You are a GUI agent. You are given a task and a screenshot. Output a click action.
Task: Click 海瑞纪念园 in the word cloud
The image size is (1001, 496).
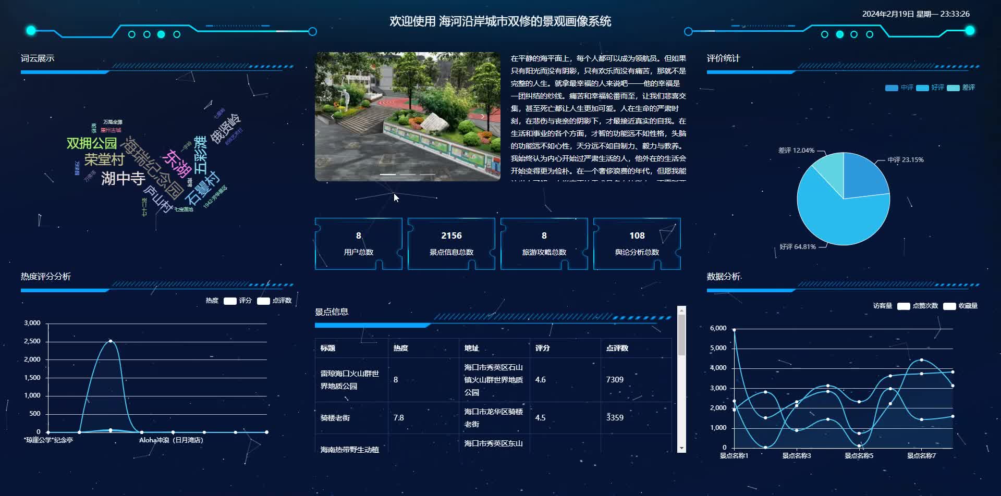153,168
